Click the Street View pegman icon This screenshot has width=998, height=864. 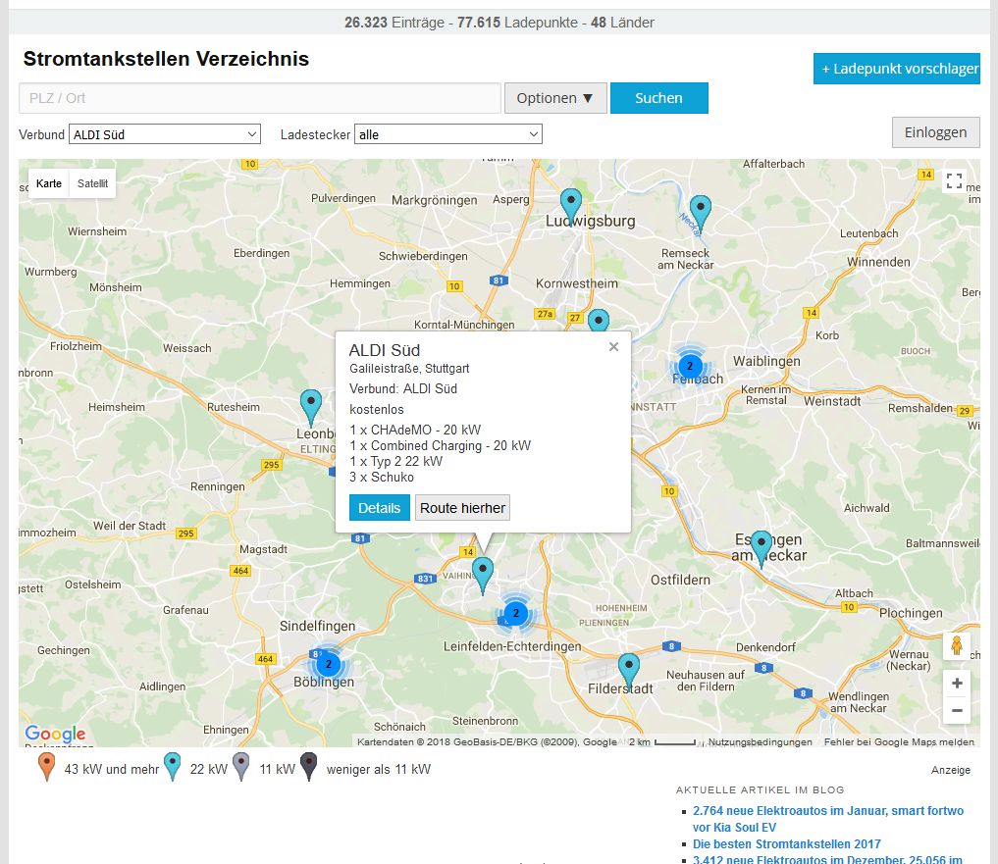pos(957,645)
